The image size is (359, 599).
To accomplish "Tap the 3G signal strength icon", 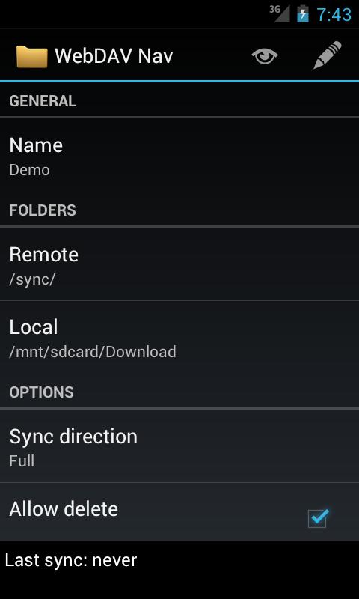I will (280, 13).
